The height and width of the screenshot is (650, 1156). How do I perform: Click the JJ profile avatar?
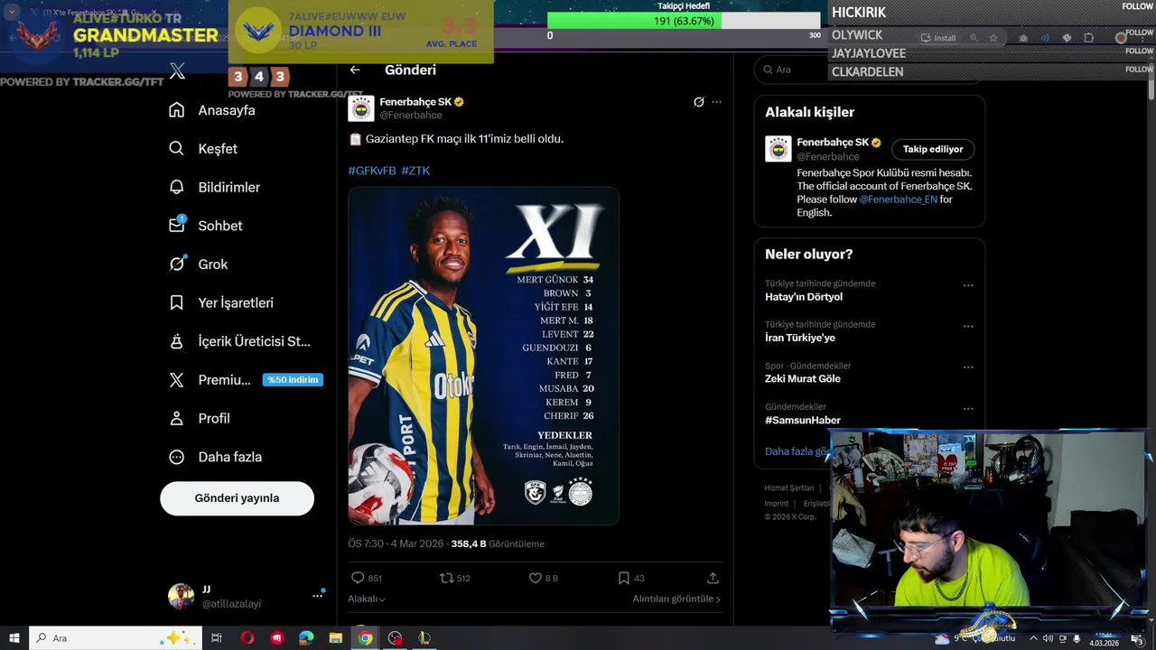pyautogui.click(x=182, y=596)
